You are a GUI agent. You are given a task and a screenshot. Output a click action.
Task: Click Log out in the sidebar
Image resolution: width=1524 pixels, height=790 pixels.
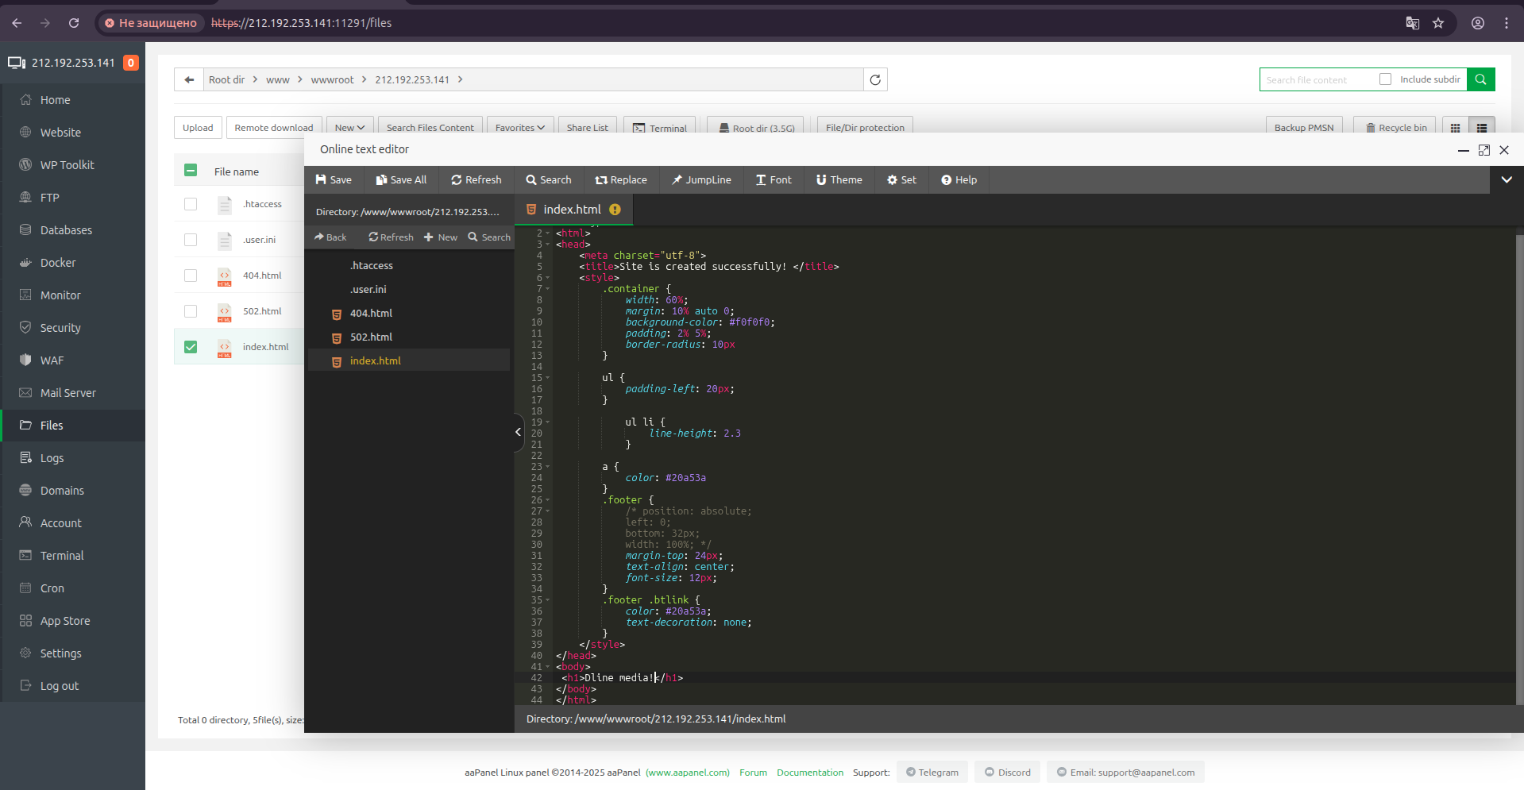tap(73, 686)
